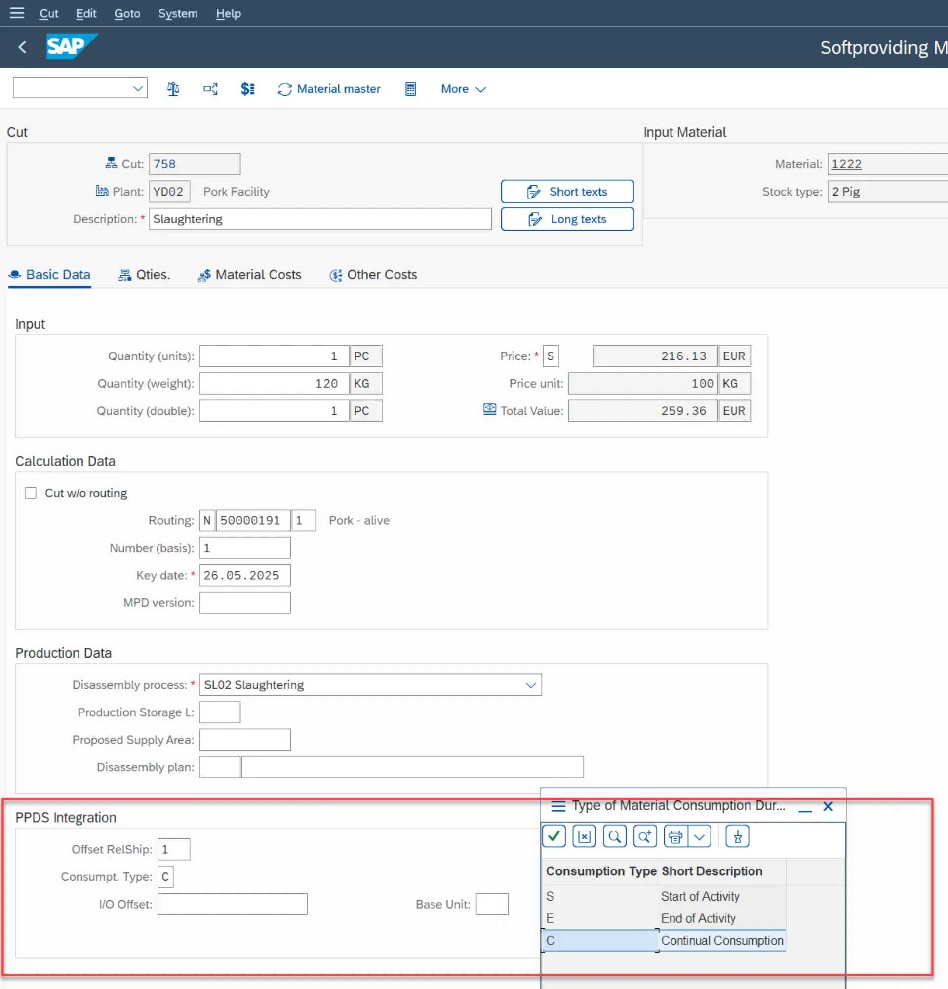Screen dimensions: 948x989
Task: Click the Consumption Type column header
Action: (600, 871)
